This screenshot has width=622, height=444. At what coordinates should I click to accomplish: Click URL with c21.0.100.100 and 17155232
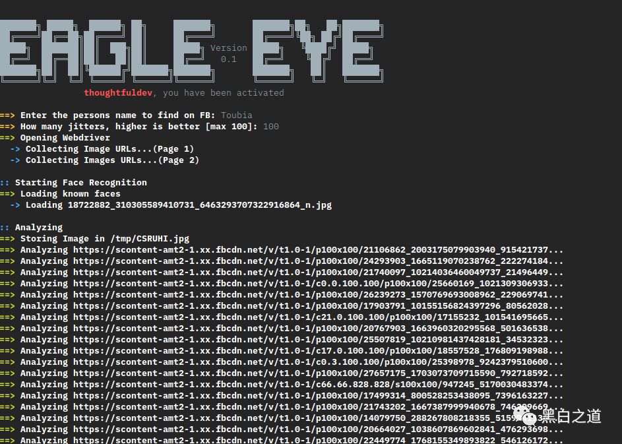[318, 317]
